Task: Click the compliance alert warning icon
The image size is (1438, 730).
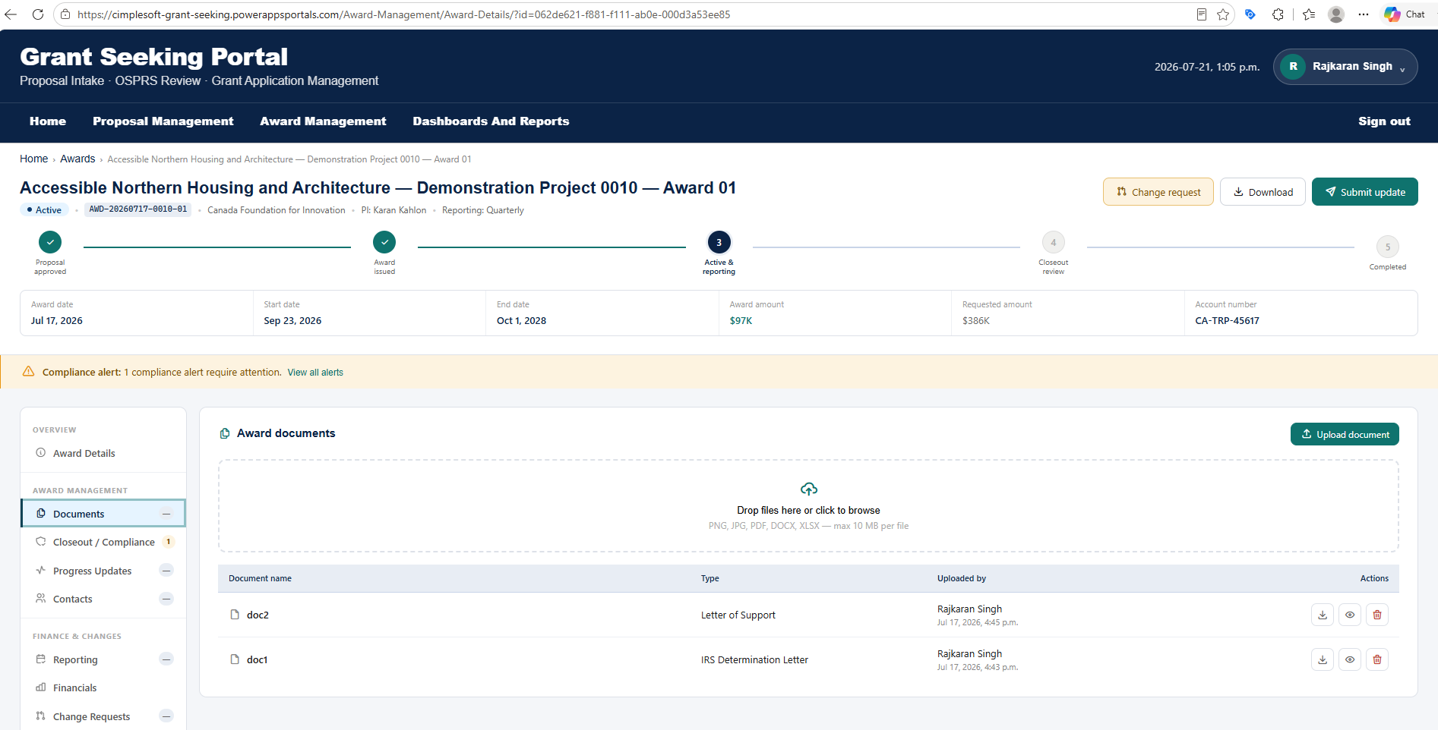Action: (28, 371)
